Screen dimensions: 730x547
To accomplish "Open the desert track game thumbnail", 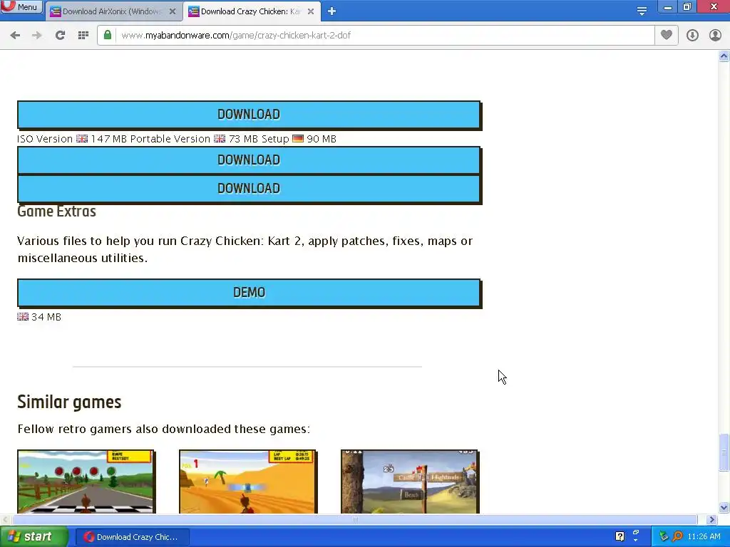I will [248, 481].
